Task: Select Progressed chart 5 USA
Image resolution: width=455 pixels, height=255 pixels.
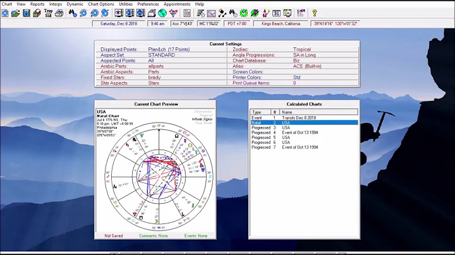Action: point(304,138)
